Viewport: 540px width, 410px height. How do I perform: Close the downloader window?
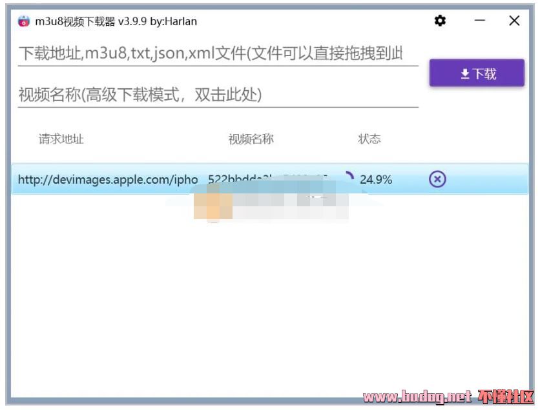coord(514,21)
